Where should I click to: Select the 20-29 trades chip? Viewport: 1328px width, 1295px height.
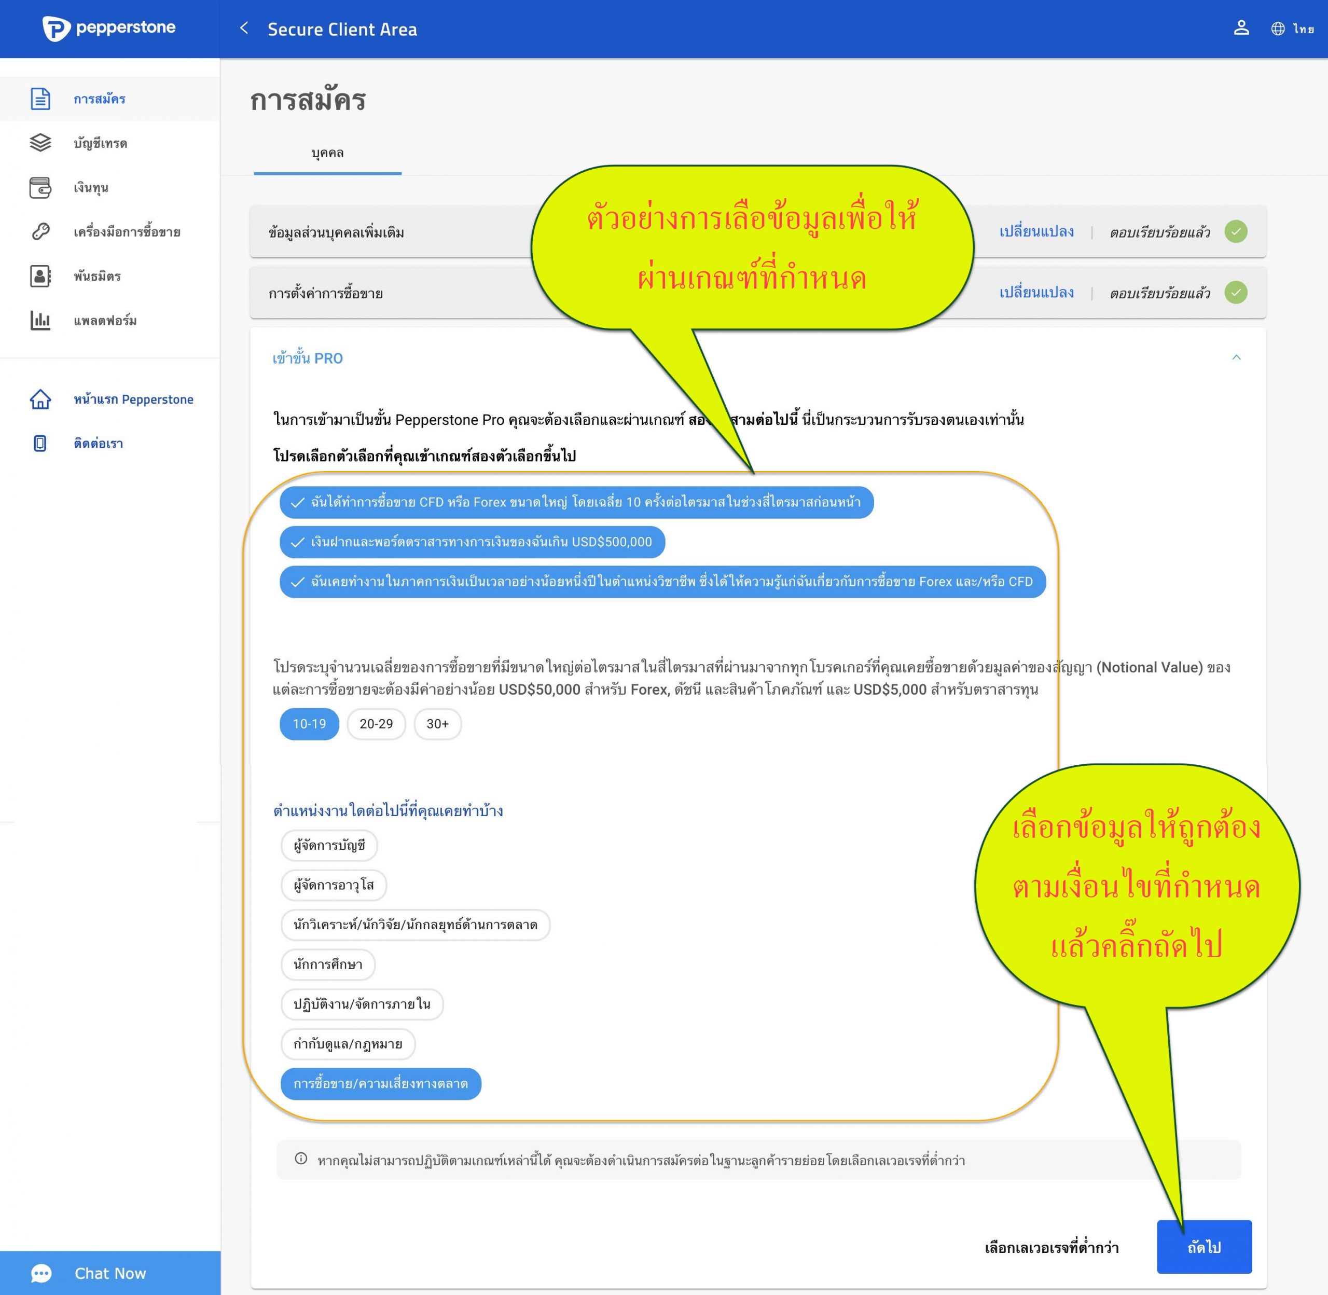(376, 724)
